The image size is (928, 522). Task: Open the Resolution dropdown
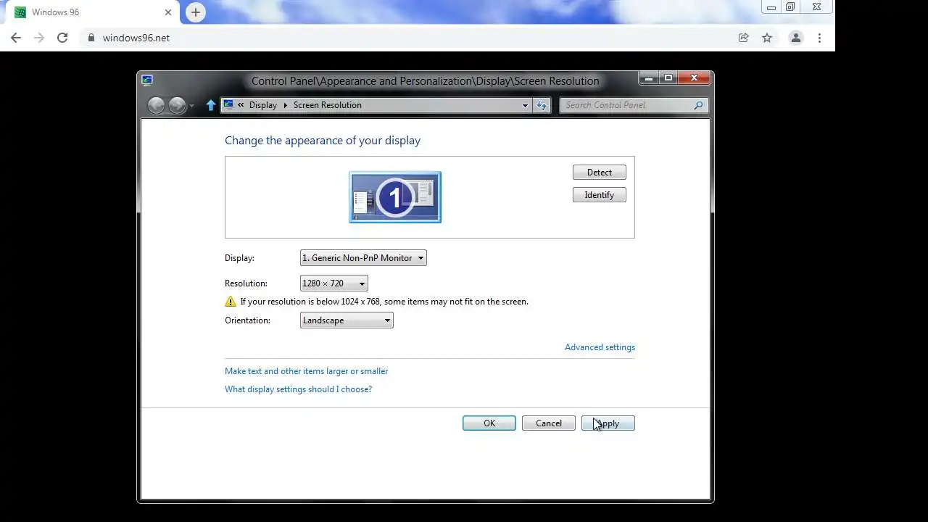[334, 283]
